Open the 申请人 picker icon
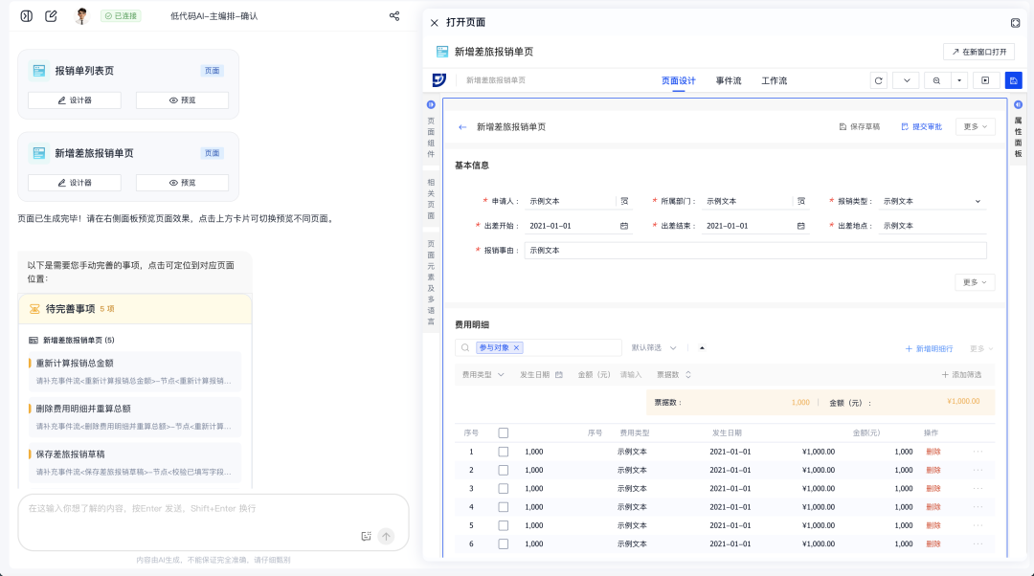1034x576 pixels. click(624, 201)
